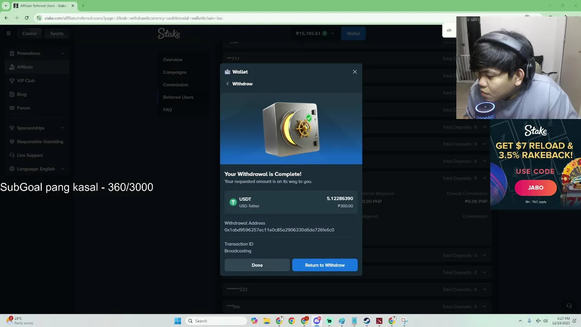
Task: Expand the Promotions sidebar chevron
Action: 63,53
